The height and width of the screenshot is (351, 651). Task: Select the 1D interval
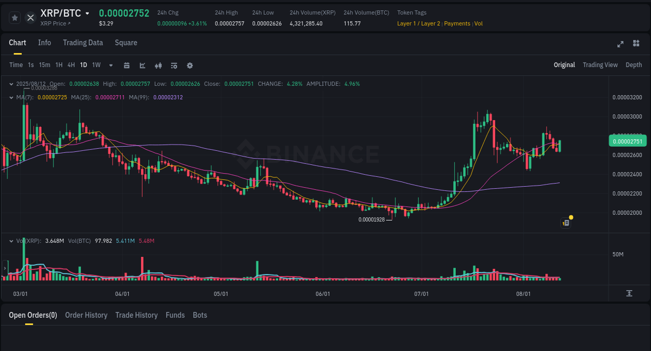click(x=83, y=65)
